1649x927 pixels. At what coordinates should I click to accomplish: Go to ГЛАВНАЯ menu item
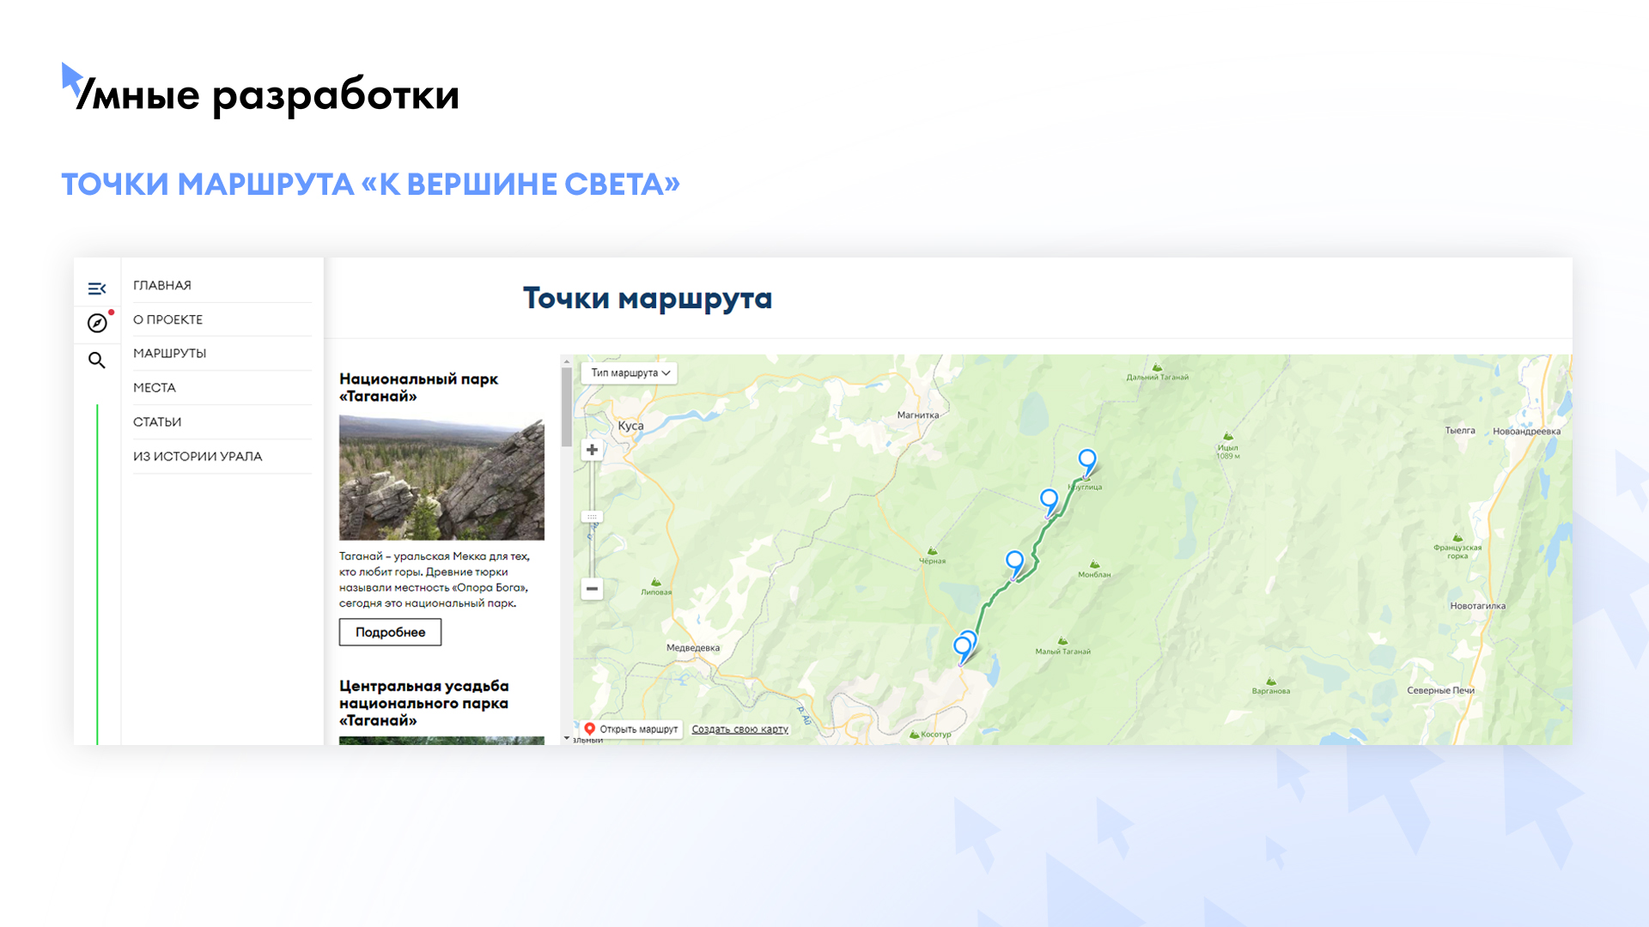tap(162, 285)
